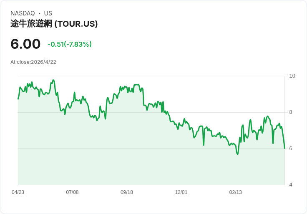
Task: Click the 6.00 current price
Action: click(25, 44)
